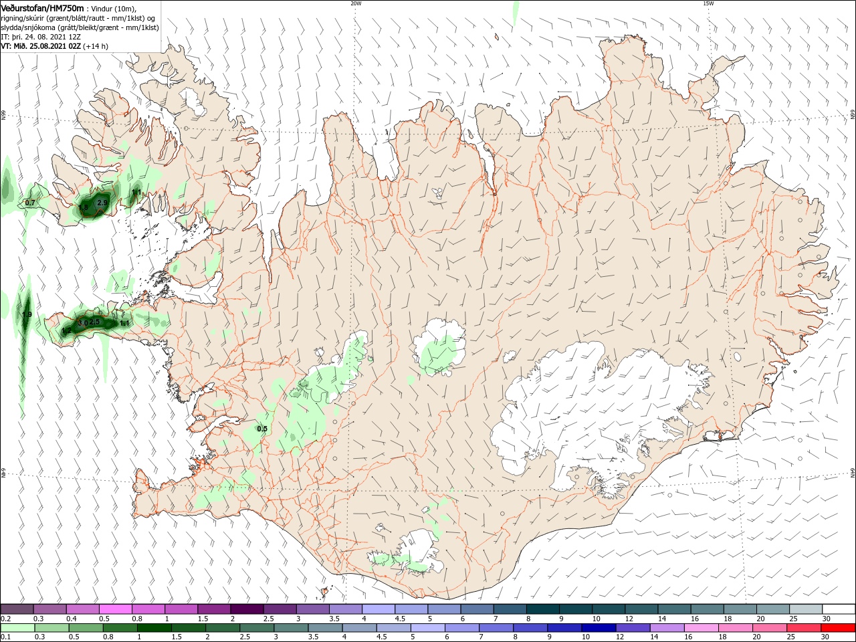Pick the bright pink swatch between 0.5 and 0.8
856x642 pixels.
(x=115, y=609)
